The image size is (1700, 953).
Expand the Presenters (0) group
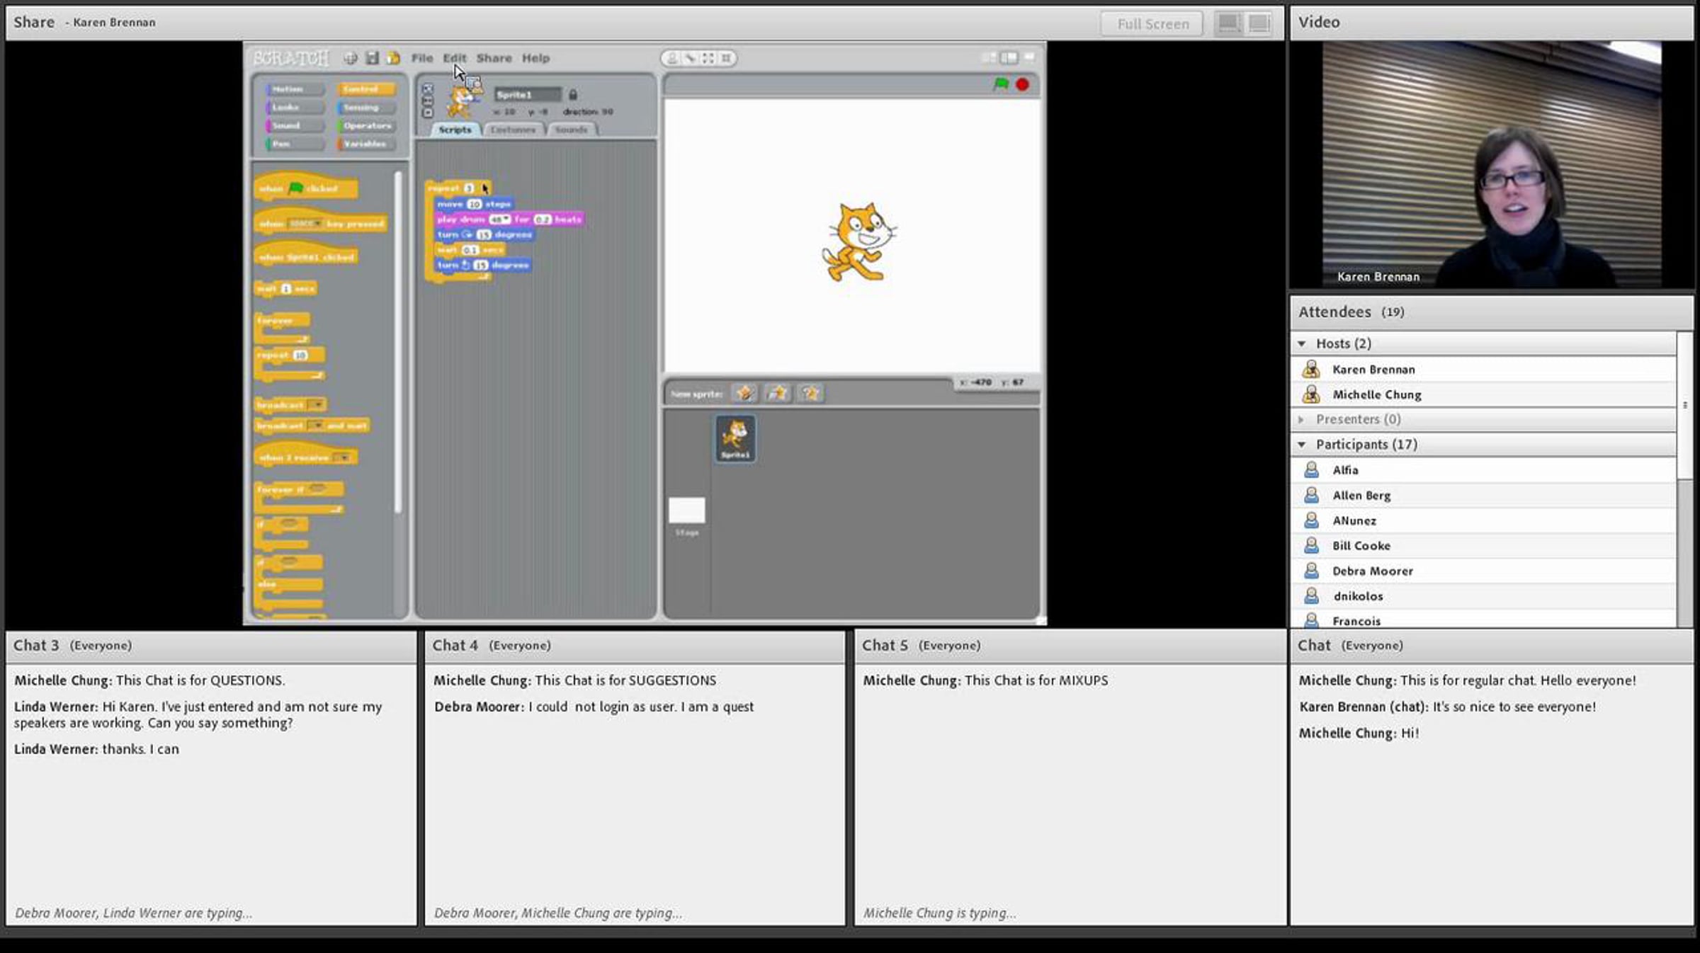1301,419
